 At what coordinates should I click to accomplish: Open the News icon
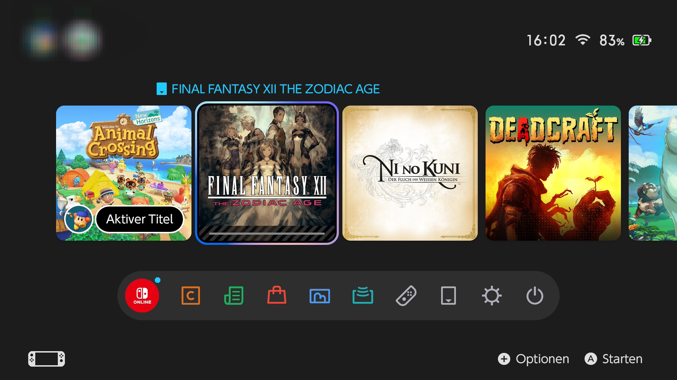tap(234, 296)
